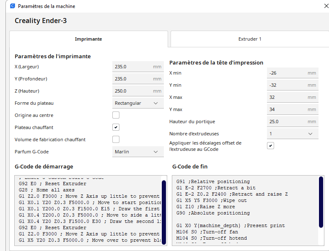Viewport: 329px width, 251px height.
Task: Edit the Hauteur du portique field
Action: click(293, 122)
